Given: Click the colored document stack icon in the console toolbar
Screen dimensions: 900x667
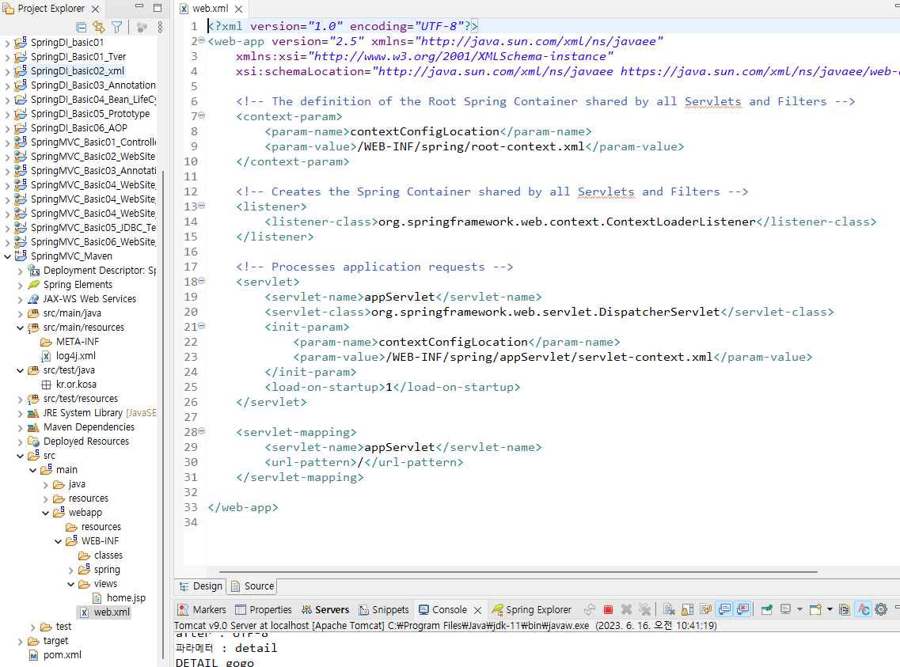Looking at the screenshot, I should pyautogui.click(x=845, y=610).
